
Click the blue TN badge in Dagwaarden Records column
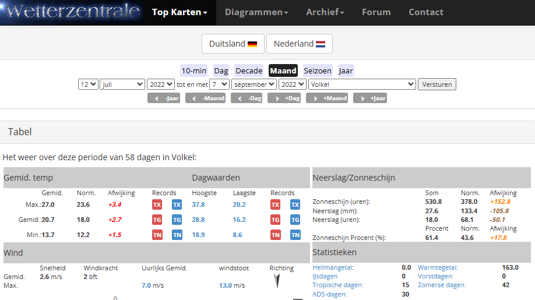(295, 235)
